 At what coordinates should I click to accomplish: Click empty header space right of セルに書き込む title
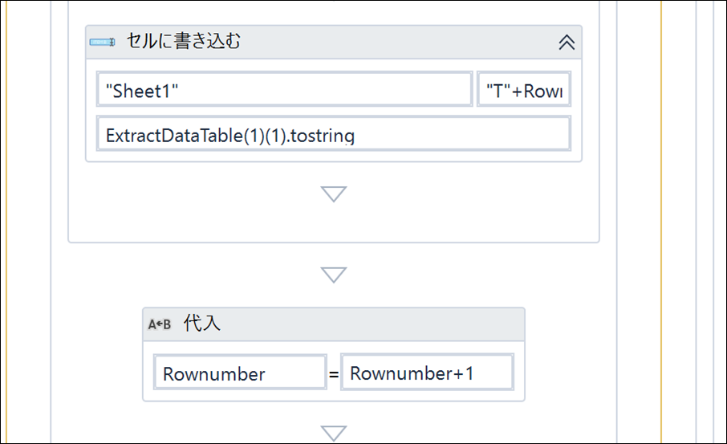coord(399,43)
